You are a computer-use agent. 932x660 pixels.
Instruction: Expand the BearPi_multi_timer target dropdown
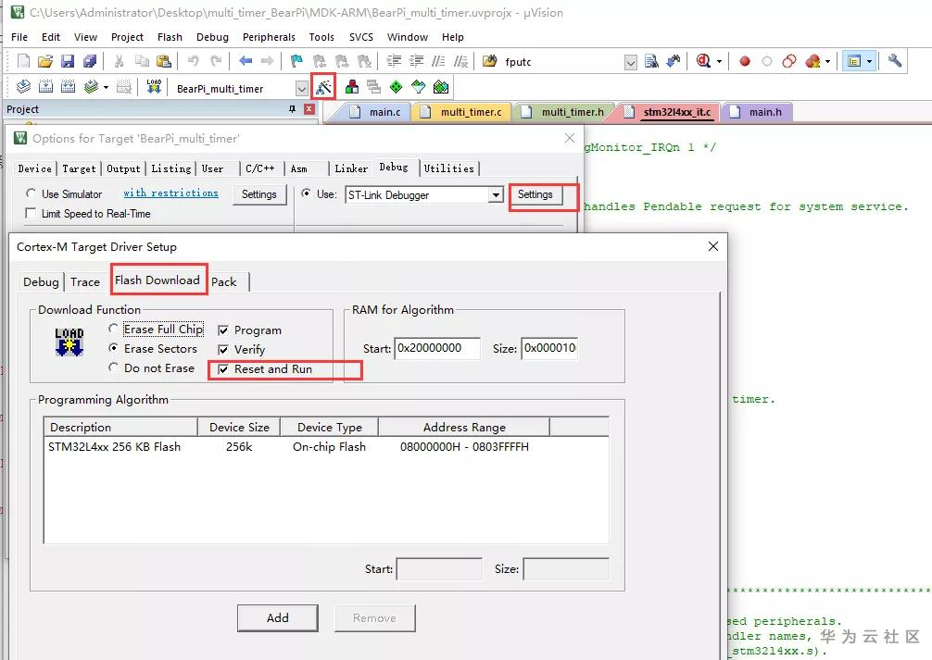tap(302, 89)
